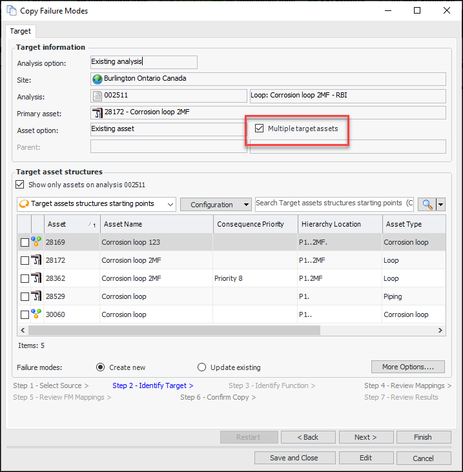Open Target assets structures starting points dropdown
Screen dimensions: 463x472
point(170,204)
